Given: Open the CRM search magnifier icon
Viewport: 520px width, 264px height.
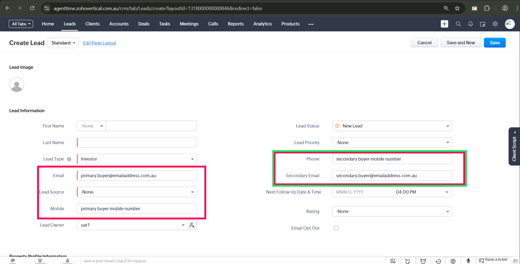Looking at the screenshot, I should point(458,24).
